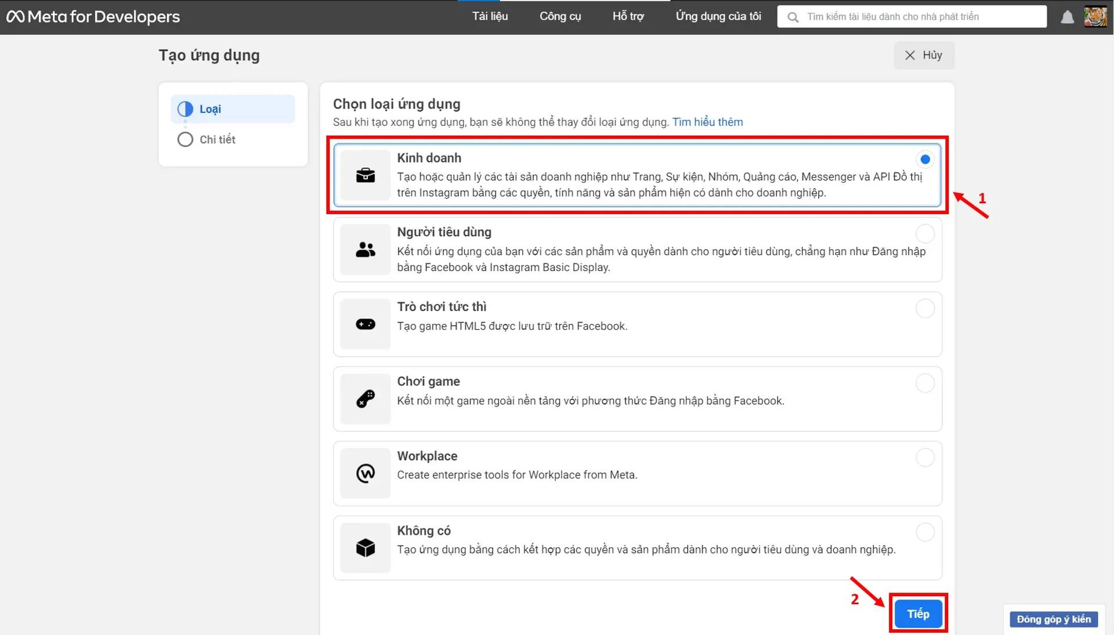Switch to the Loại step
Viewport: 1114px width, 635px height.
[x=233, y=109]
